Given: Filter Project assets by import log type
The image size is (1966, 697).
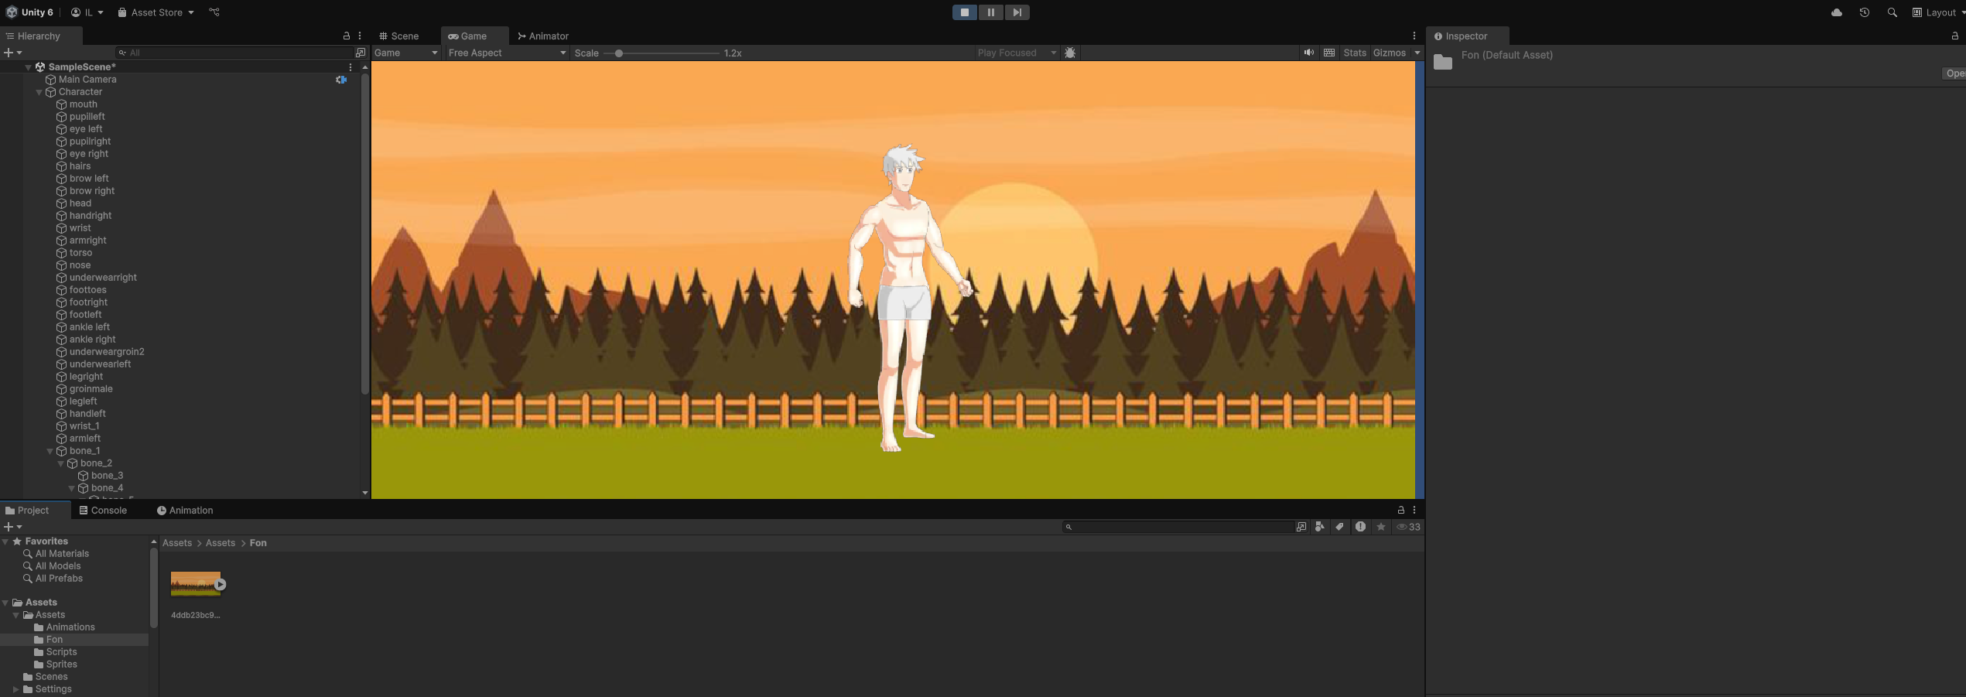Looking at the screenshot, I should point(1360,527).
